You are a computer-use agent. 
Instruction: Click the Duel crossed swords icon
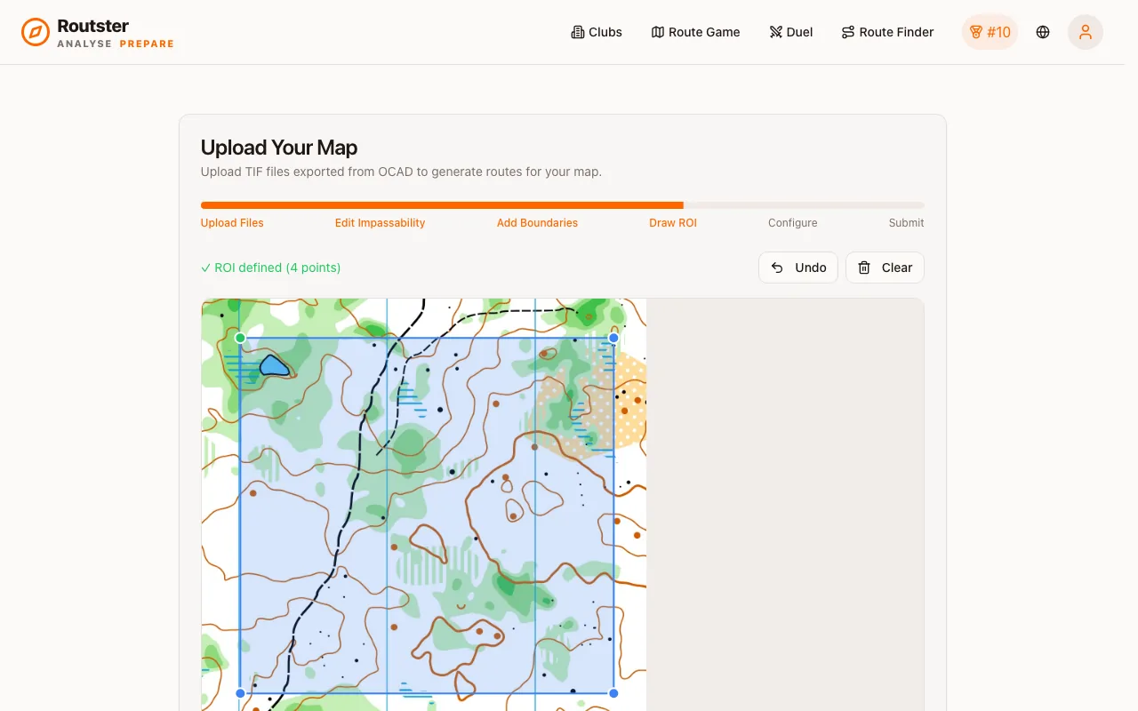(x=776, y=32)
